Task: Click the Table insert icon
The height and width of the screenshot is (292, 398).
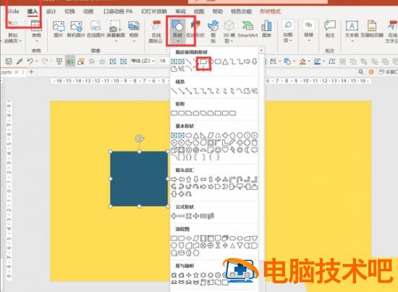Action: tap(36, 29)
